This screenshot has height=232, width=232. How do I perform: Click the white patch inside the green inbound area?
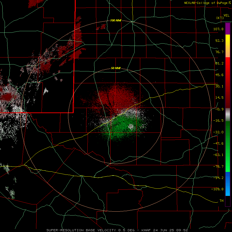[131, 127]
